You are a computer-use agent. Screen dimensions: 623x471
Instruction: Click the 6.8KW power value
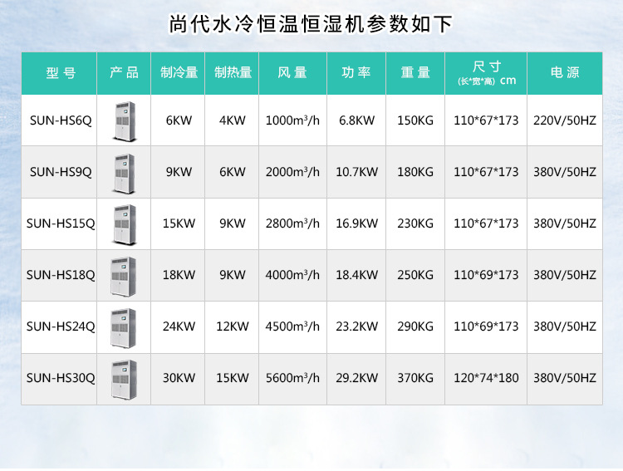357,120
